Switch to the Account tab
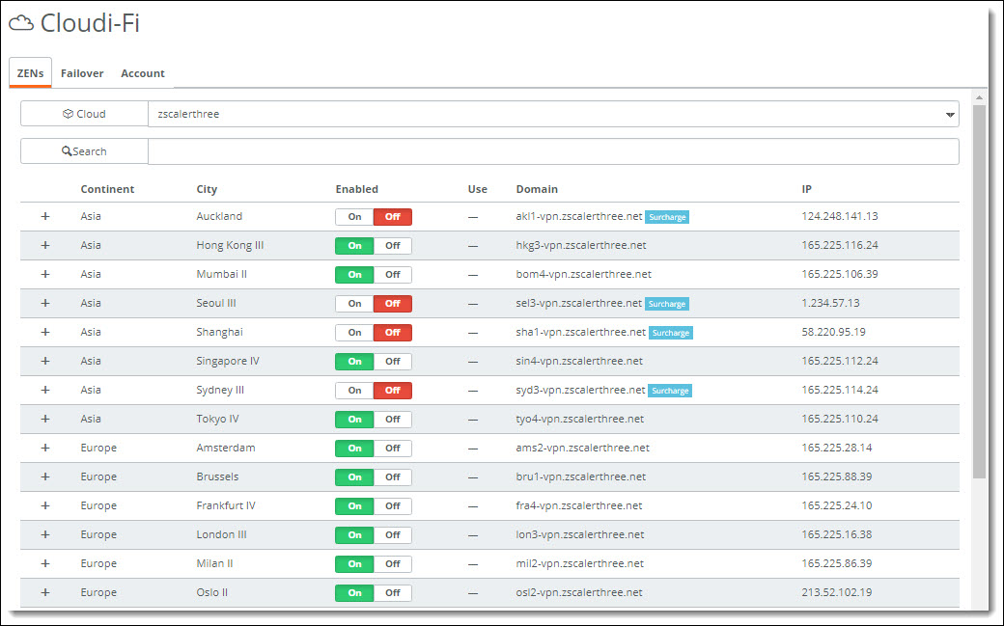The image size is (1004, 626). click(x=143, y=73)
